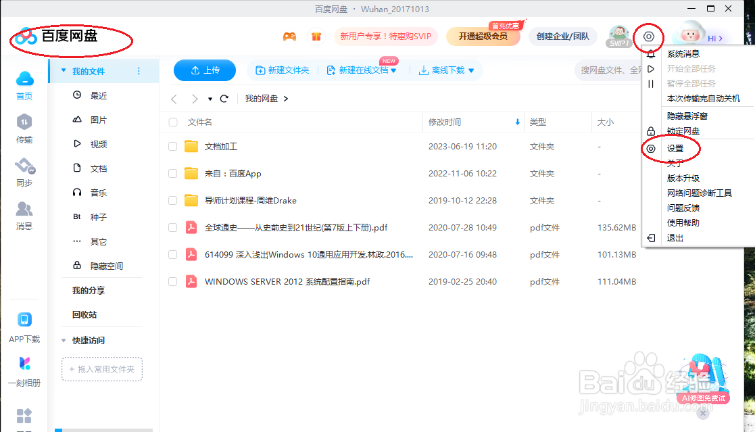755x432 pixels.
Task: Sort by the 大小 column header
Action: point(605,122)
